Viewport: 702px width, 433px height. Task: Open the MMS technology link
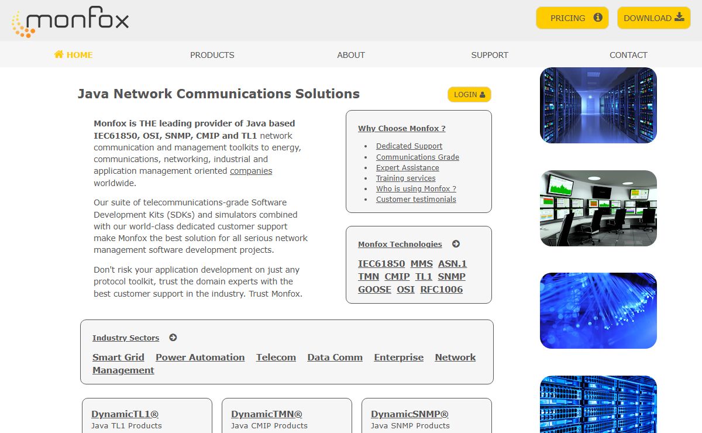click(421, 264)
